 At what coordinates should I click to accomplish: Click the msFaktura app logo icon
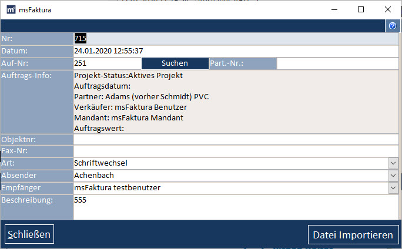(11, 10)
